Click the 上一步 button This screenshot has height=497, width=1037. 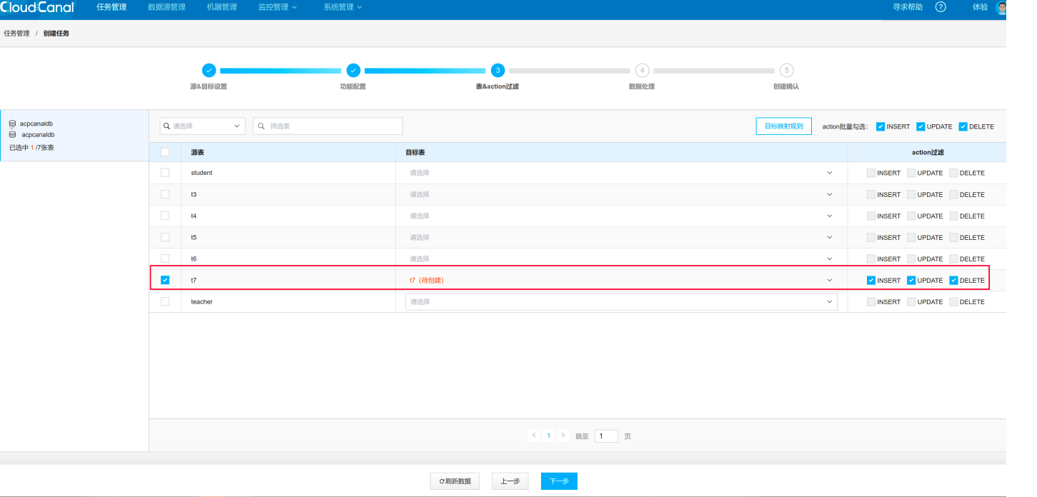coord(510,481)
